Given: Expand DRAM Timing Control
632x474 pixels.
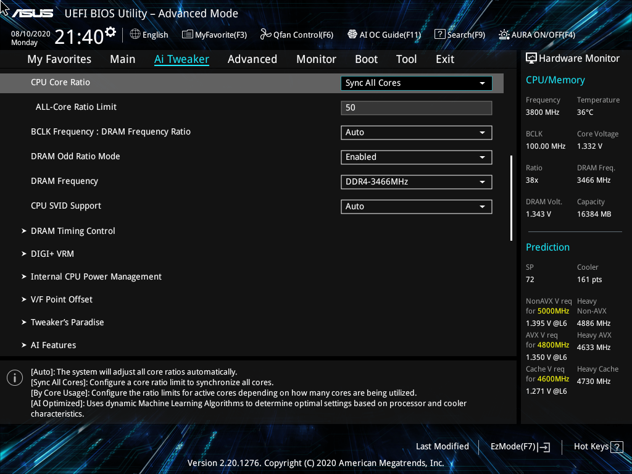Looking at the screenshot, I should (x=73, y=231).
